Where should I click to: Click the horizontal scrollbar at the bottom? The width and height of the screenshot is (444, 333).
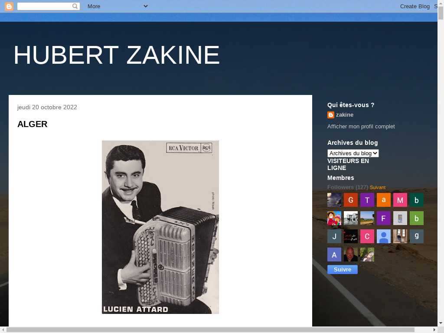tap(210, 330)
